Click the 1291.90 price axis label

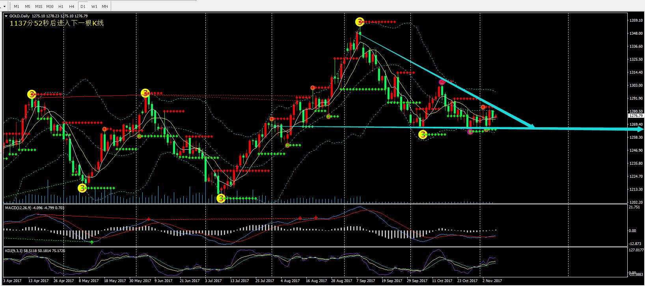click(636, 98)
